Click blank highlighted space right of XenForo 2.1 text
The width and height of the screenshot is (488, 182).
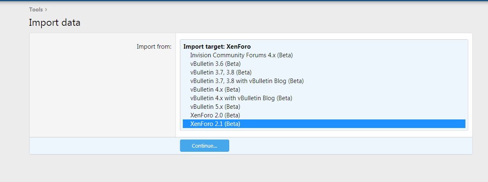tap(352, 124)
